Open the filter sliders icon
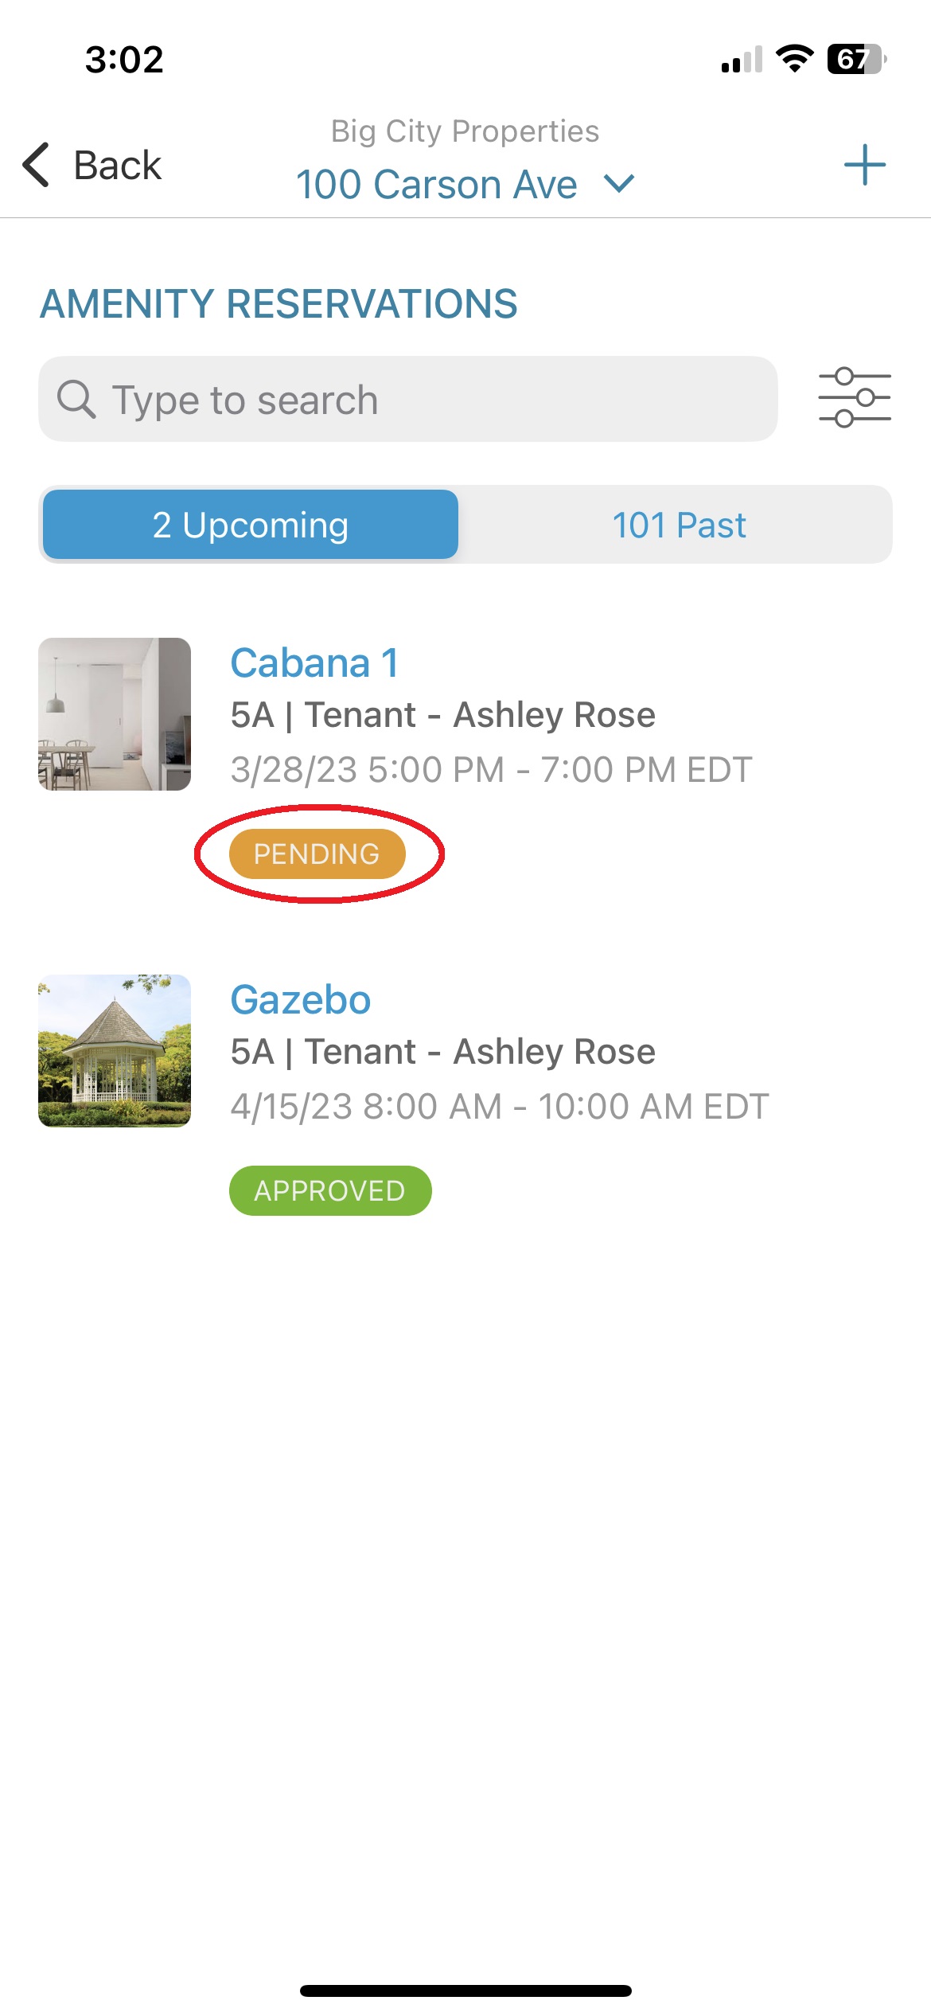Screen dimensions: 931x2016 tap(855, 397)
